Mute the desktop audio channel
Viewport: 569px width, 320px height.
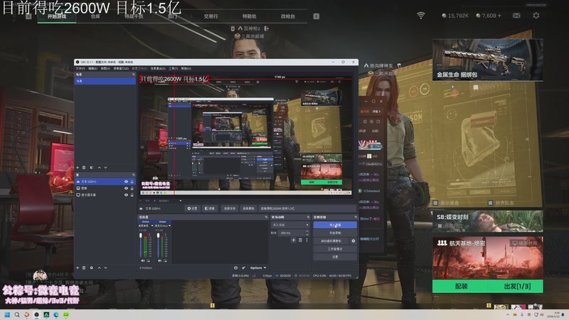click(143, 260)
